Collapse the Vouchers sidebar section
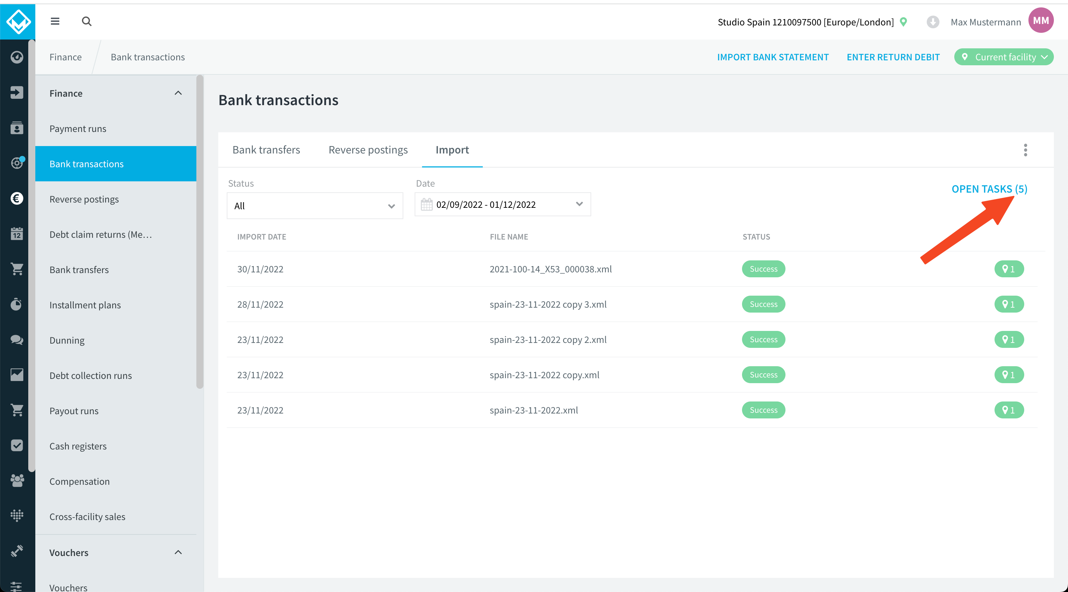 (178, 552)
